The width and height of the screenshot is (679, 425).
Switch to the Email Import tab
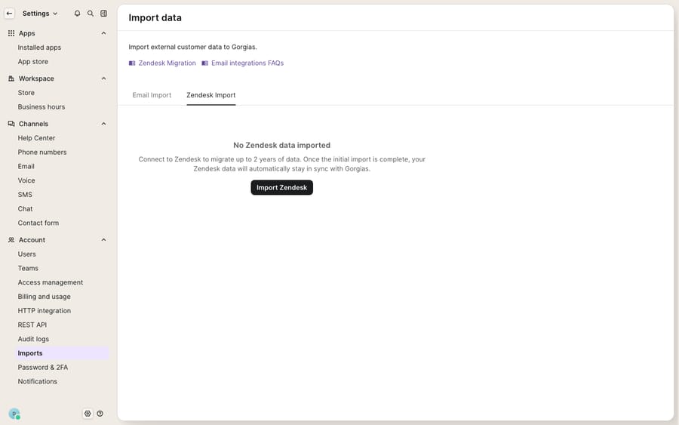(152, 95)
